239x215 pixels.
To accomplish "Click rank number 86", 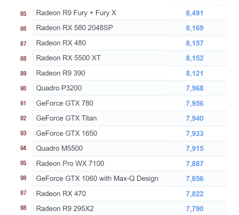I will point(23,28).
